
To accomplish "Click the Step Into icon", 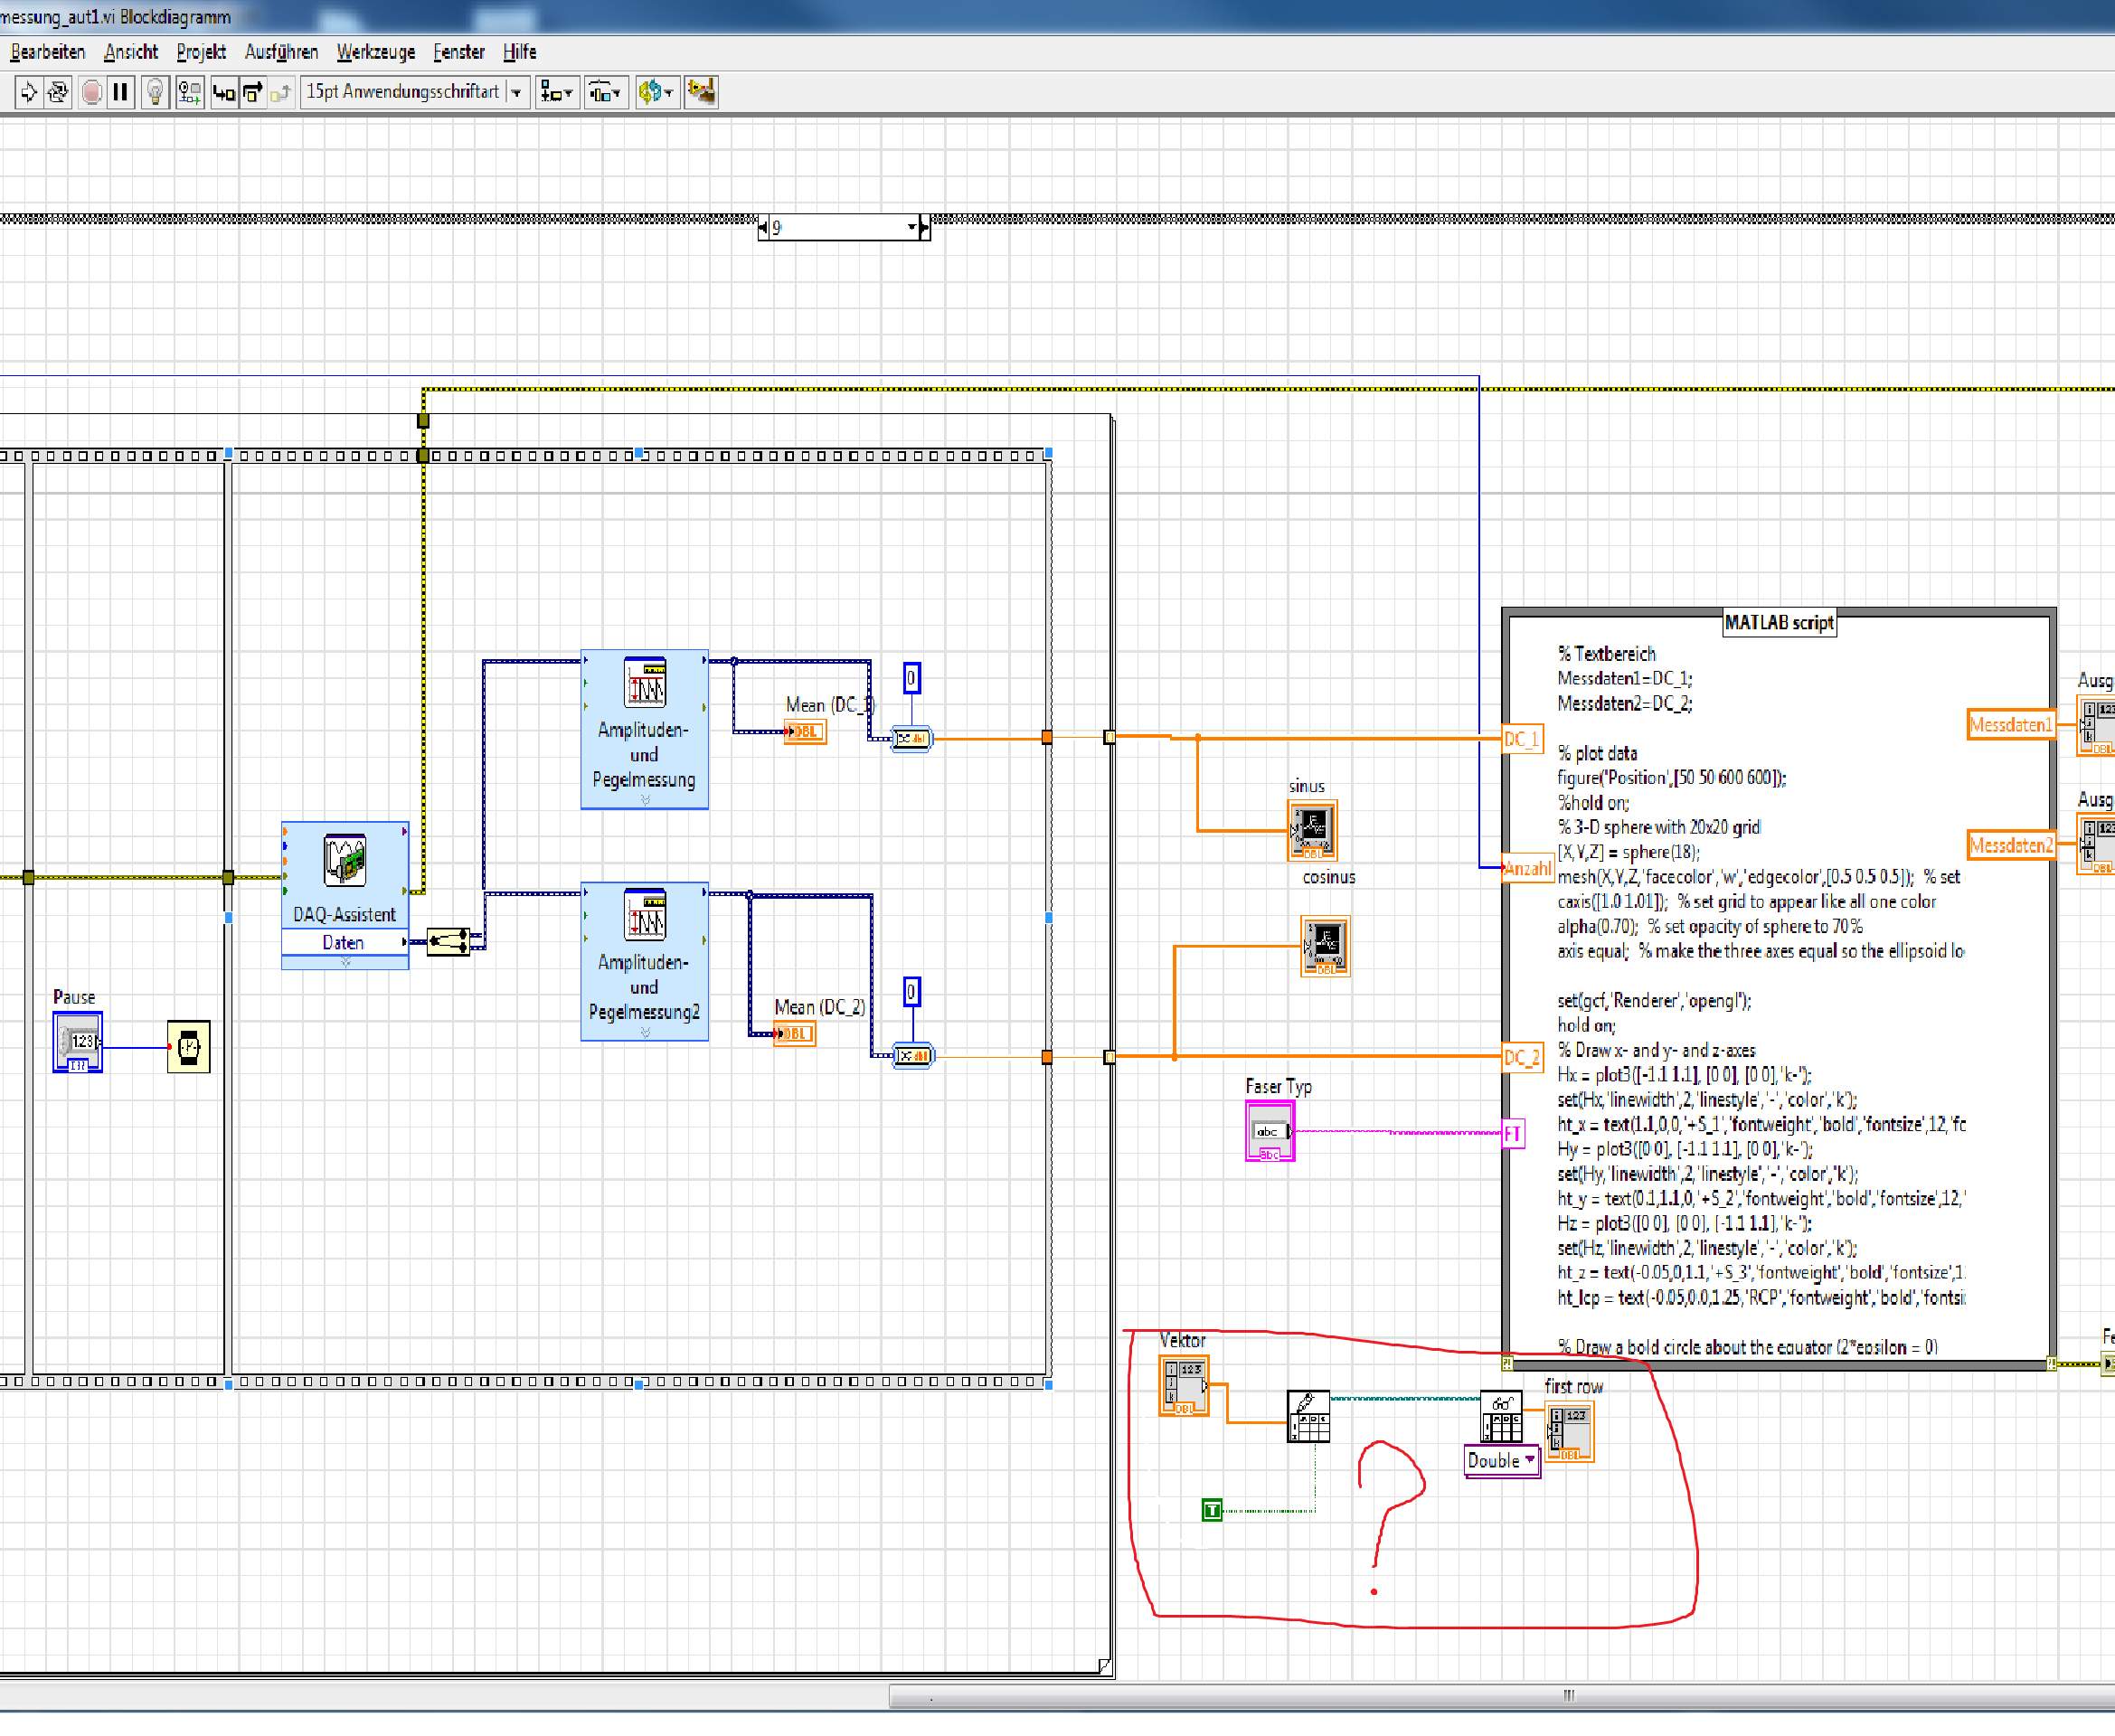I will [x=224, y=93].
